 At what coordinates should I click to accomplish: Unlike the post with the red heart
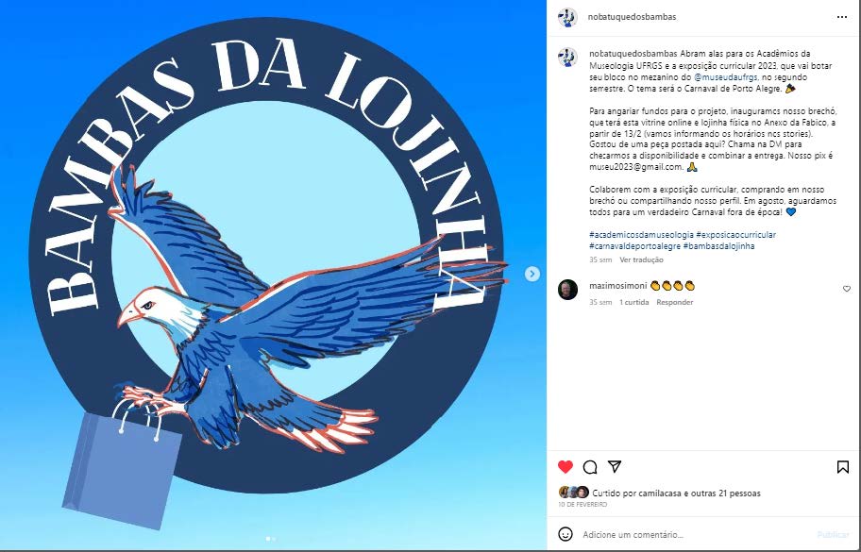tap(565, 467)
